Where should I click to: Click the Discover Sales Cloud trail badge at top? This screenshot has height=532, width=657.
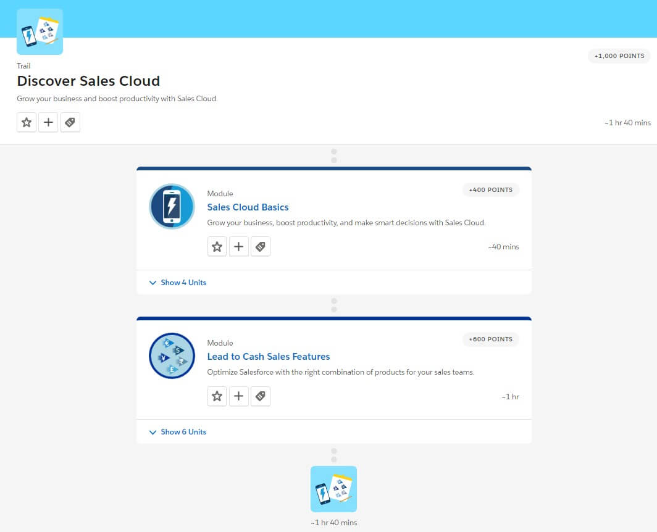point(40,32)
